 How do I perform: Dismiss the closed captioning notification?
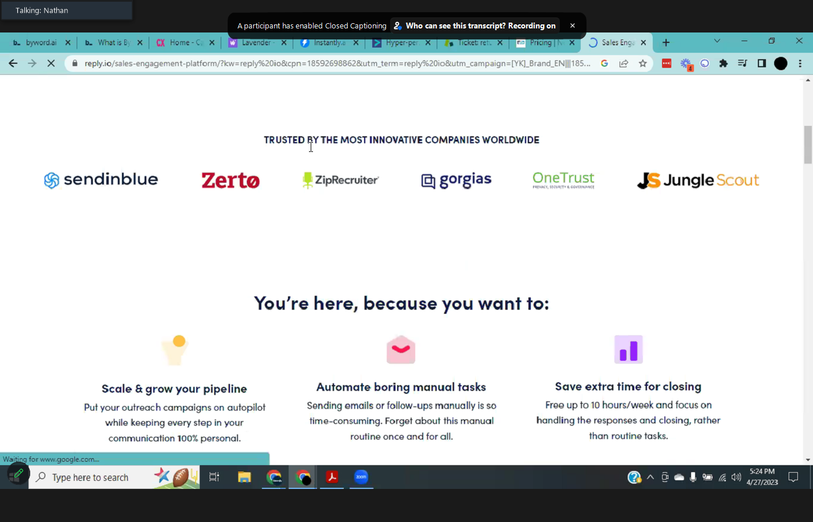(x=572, y=26)
